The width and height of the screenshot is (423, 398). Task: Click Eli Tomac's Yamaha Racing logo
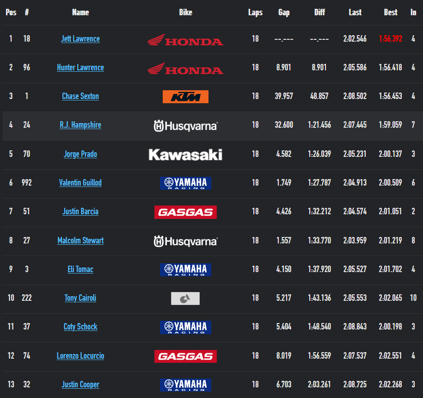(x=185, y=270)
